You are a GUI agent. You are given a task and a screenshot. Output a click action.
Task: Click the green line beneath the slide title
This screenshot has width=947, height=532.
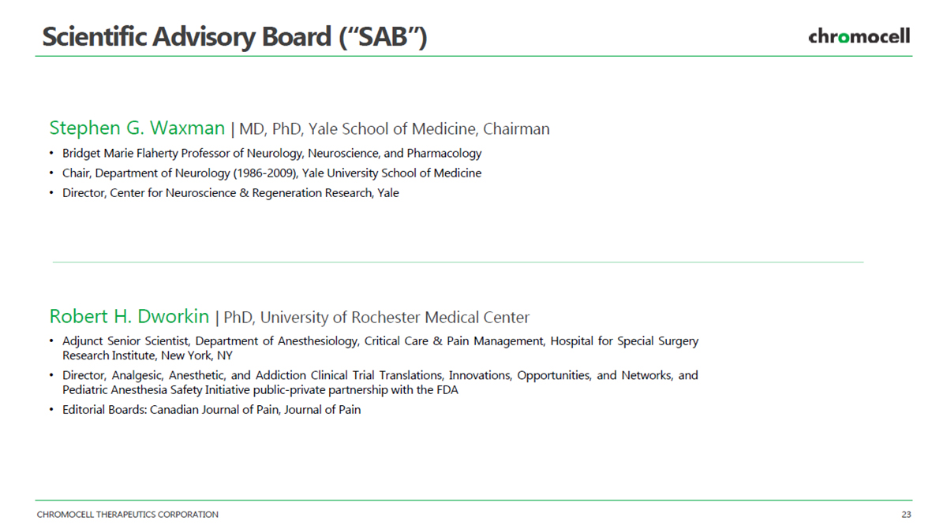[473, 56]
